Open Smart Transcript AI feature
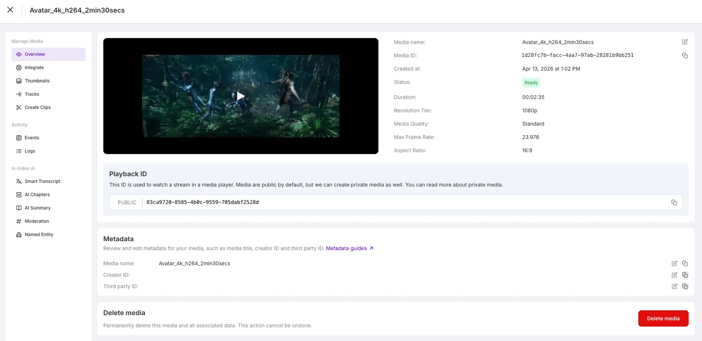 tap(48, 181)
